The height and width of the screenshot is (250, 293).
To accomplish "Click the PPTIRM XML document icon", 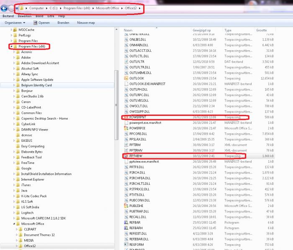I will tap(126, 145).
